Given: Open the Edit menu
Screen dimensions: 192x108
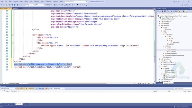Looking at the screenshot, I should pyautogui.click(x=6, y=1).
